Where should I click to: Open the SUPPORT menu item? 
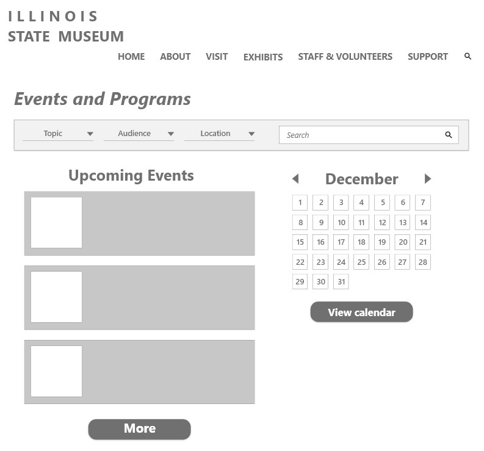(428, 56)
